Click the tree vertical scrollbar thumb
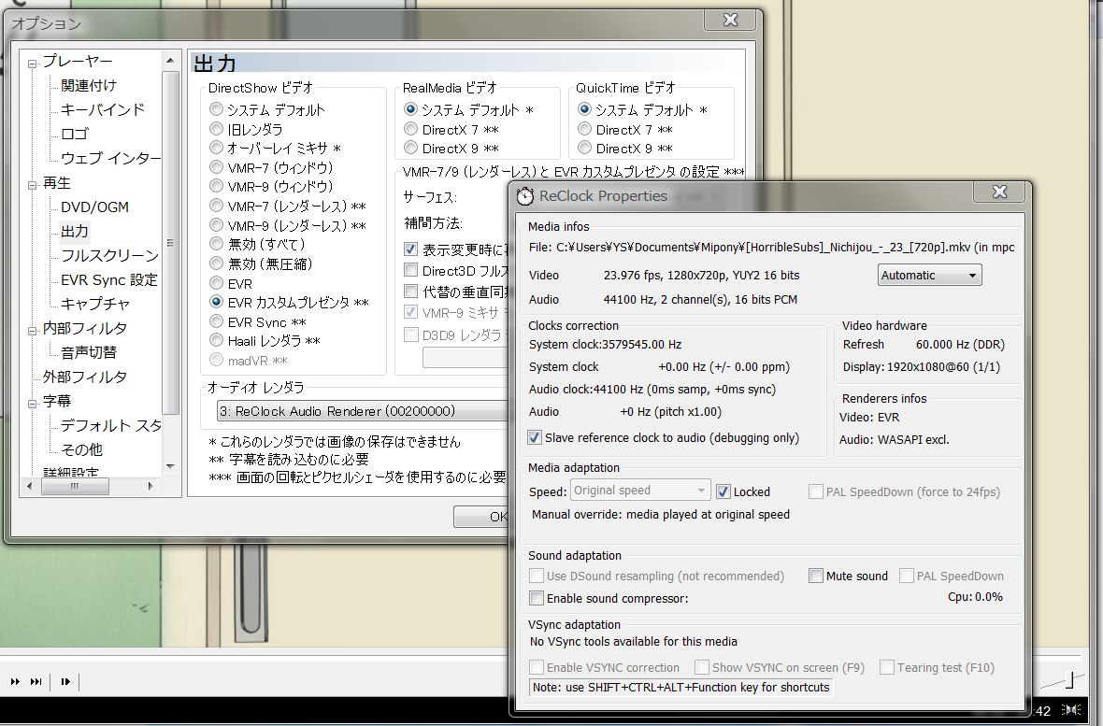 point(170,242)
